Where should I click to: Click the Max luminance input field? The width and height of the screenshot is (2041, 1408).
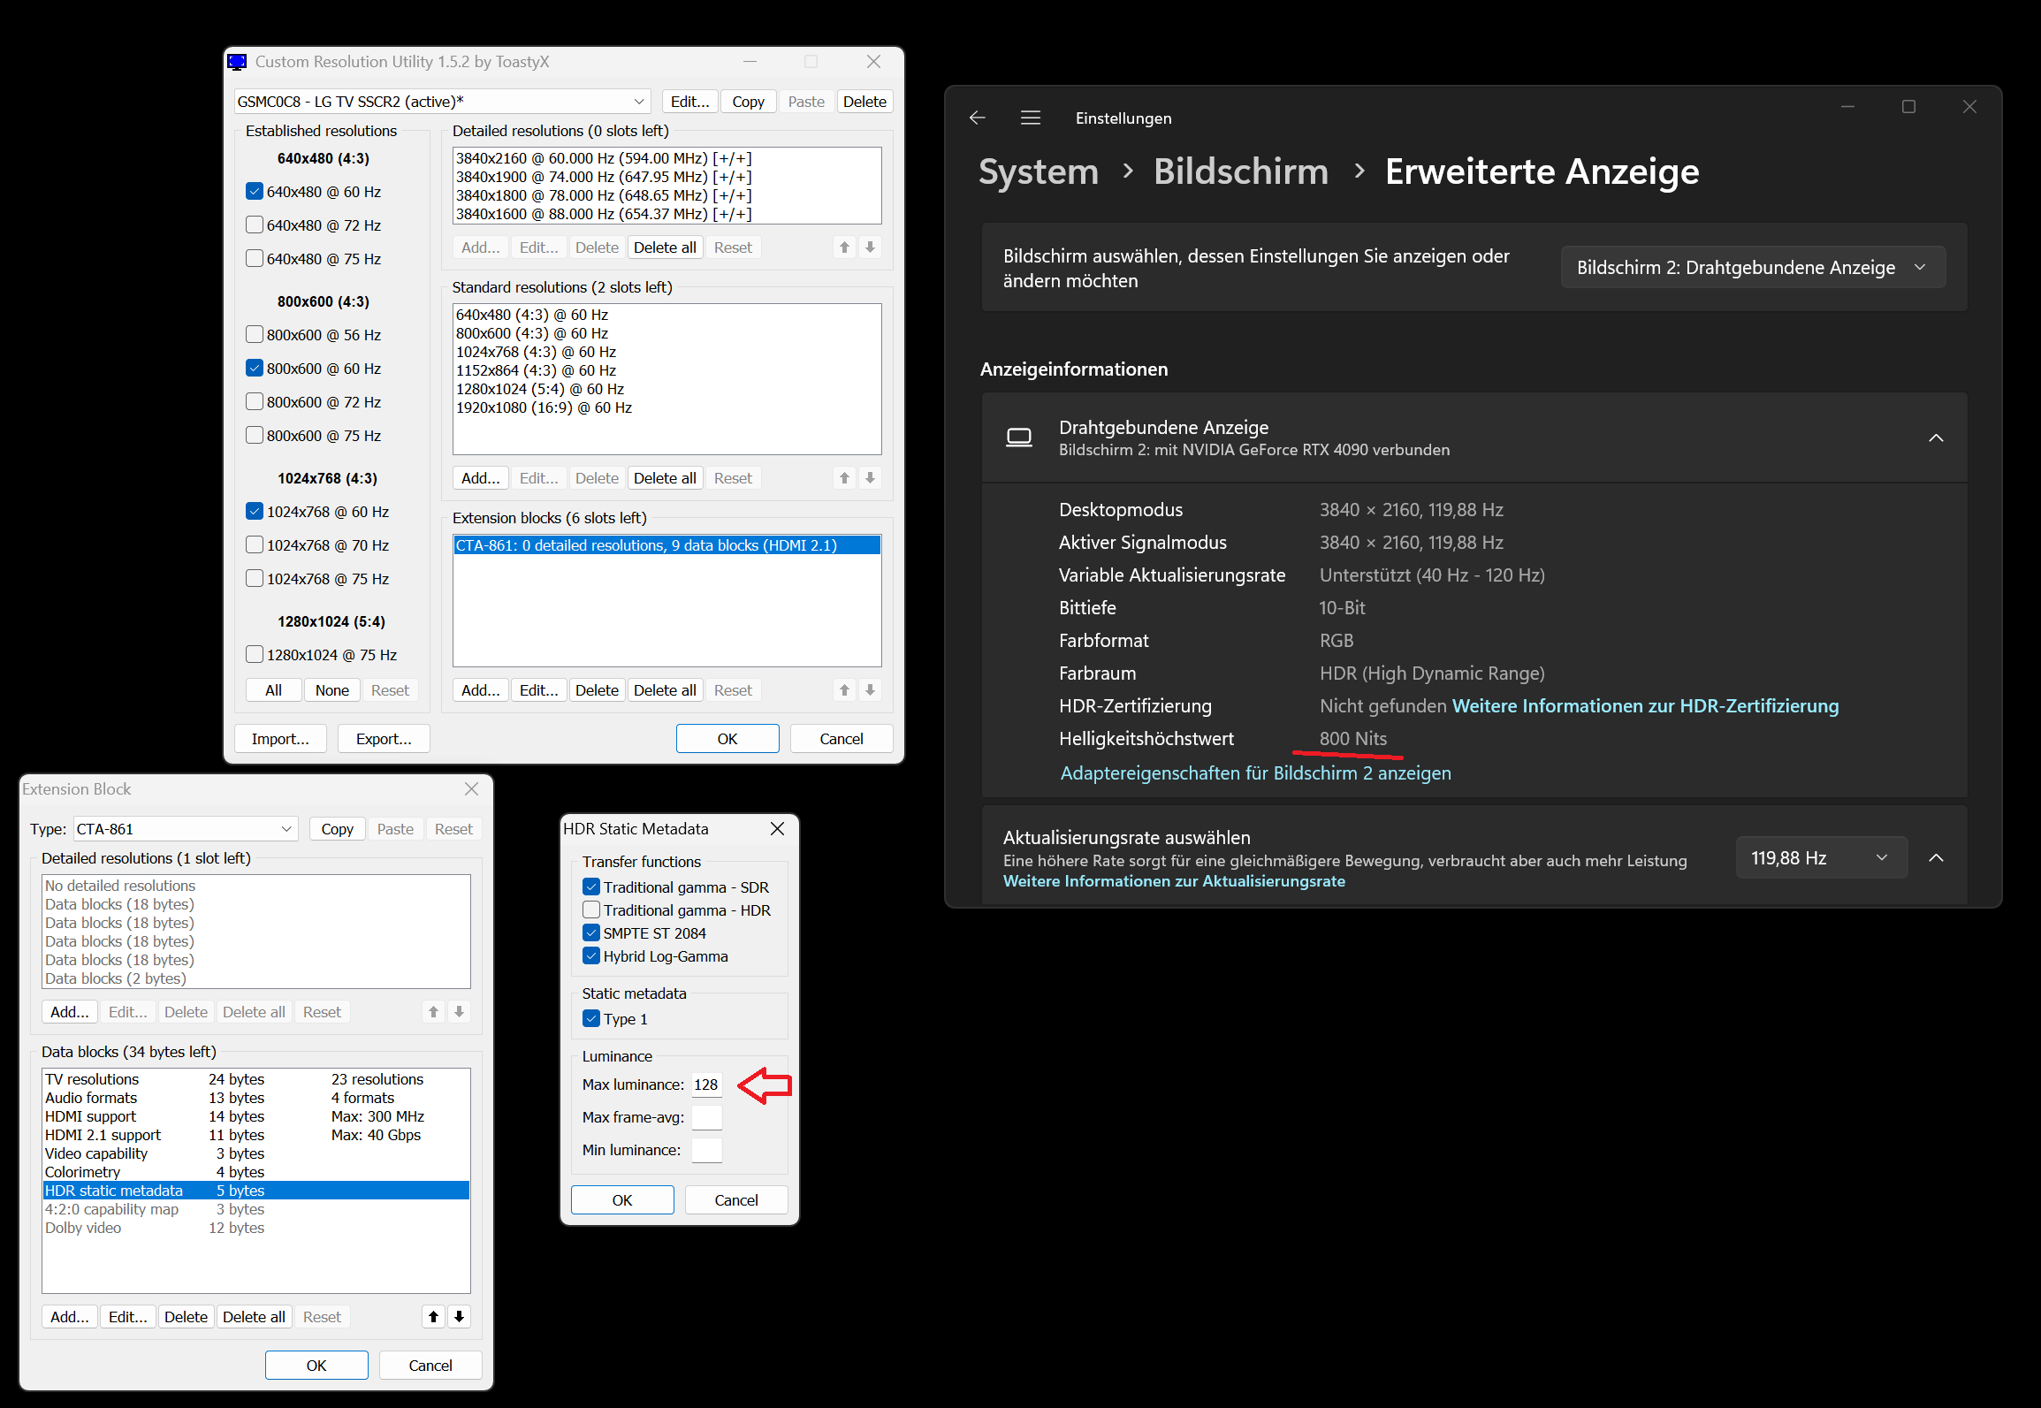coord(705,1085)
